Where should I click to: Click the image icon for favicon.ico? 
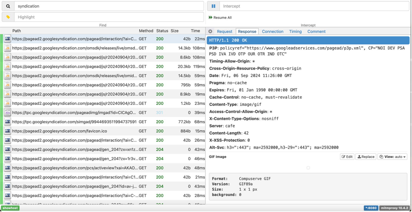[7, 131]
